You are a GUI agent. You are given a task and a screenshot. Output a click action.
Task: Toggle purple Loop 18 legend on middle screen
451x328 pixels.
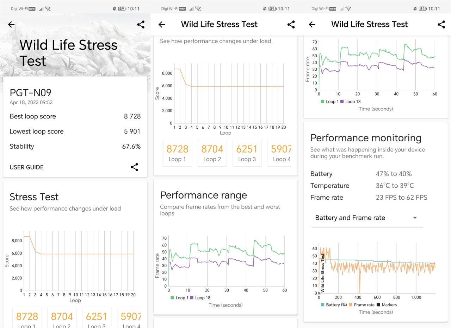tap(200, 298)
